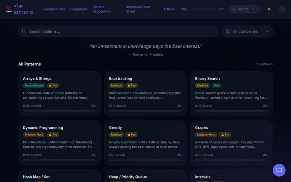The image size is (291, 182).
Task: Click the lock Pro badge on Dynamic Programming
Action: (53, 135)
